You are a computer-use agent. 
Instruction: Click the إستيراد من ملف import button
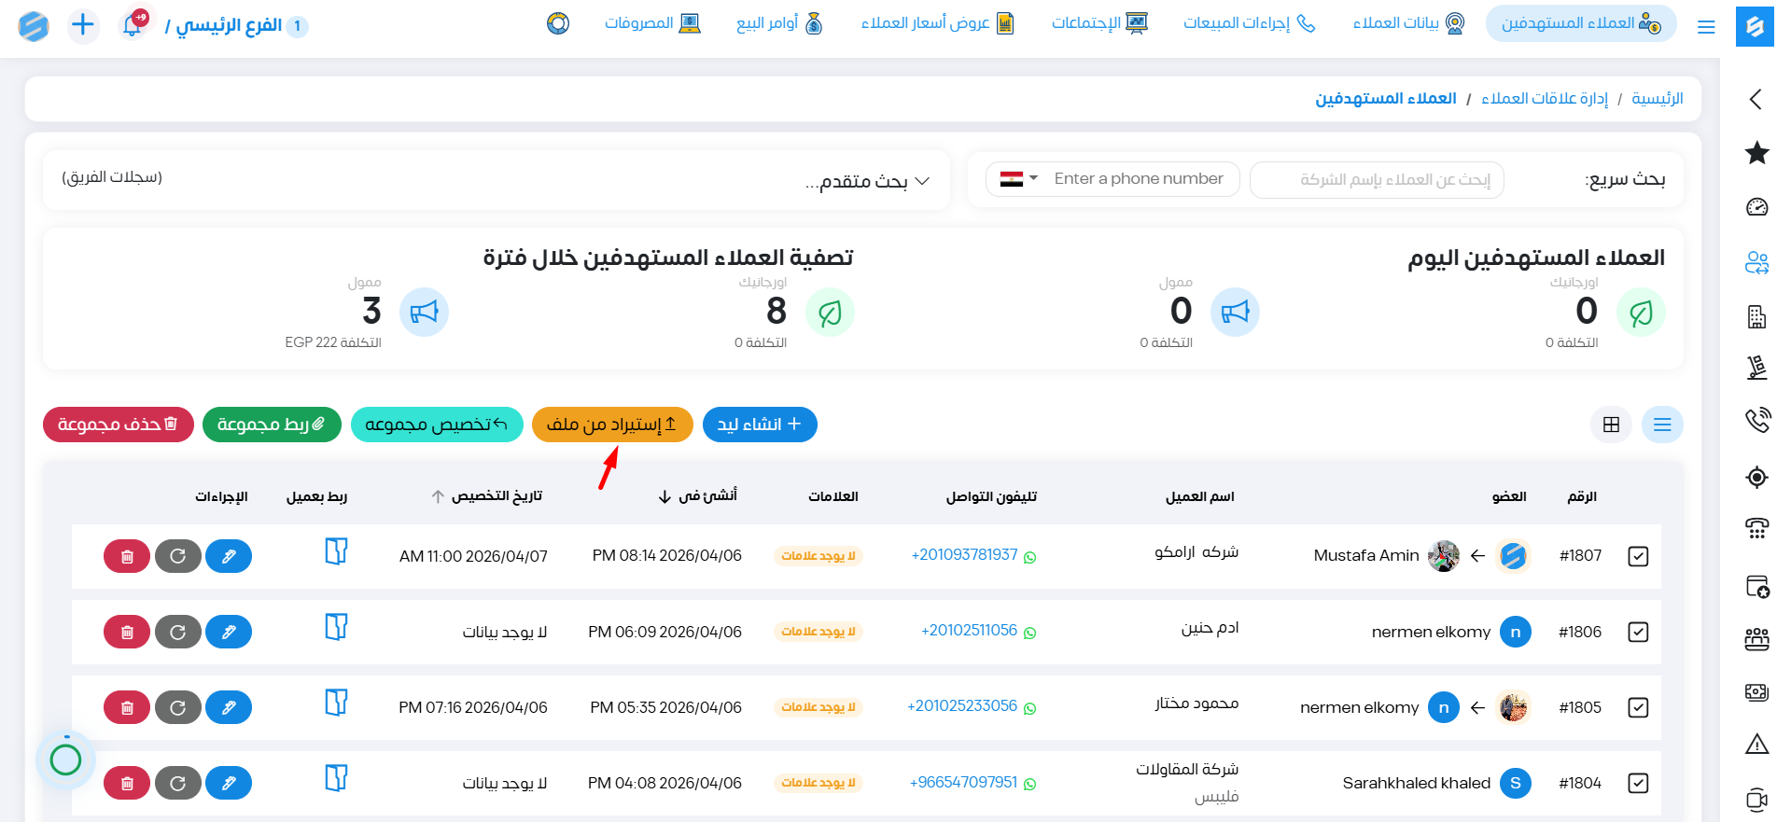click(612, 425)
